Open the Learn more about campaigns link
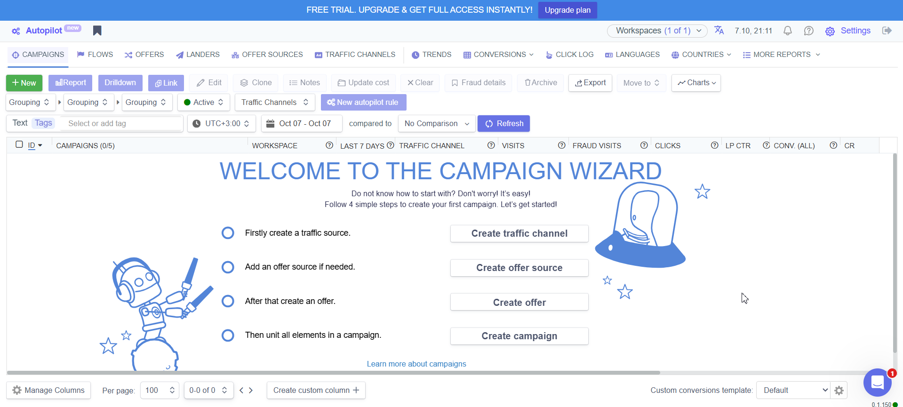The image size is (903, 407). pos(416,364)
